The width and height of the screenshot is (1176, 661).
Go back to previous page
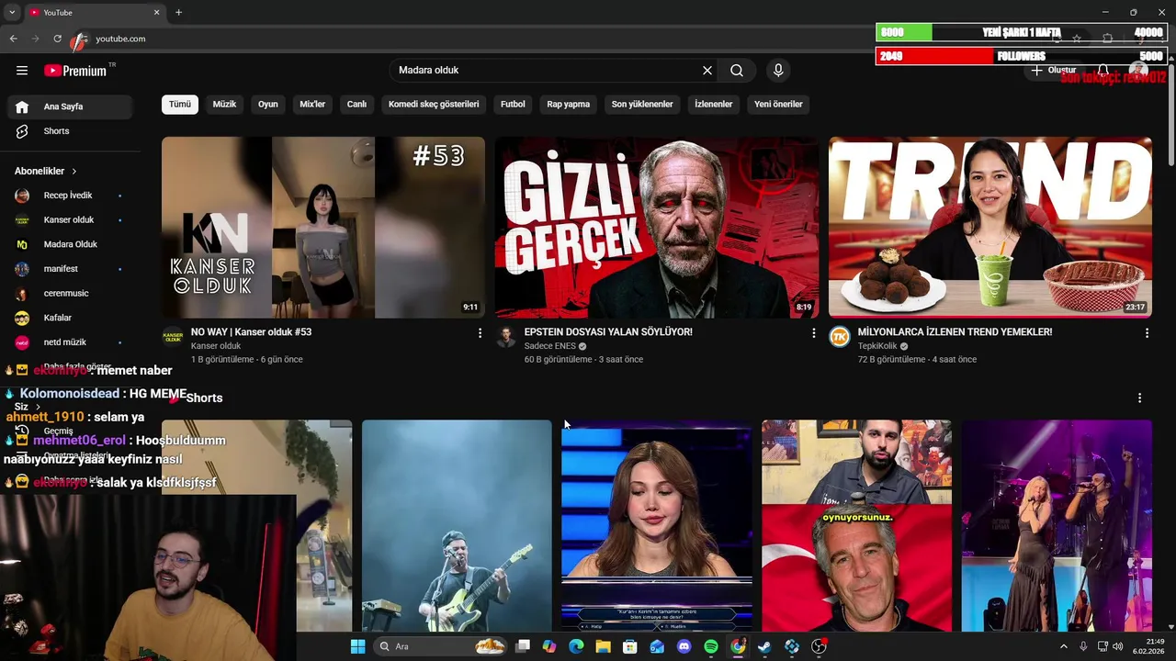coord(14,39)
